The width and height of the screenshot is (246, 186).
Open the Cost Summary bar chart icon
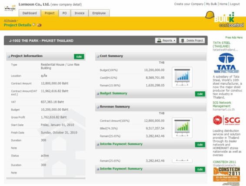[x=182, y=77]
